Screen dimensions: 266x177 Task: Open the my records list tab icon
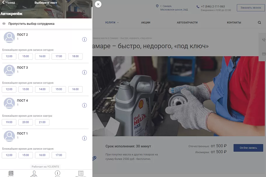click(81, 173)
